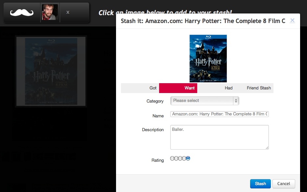Click into the Name input field
Viewport: 307px width, 192px height.
coord(220,114)
